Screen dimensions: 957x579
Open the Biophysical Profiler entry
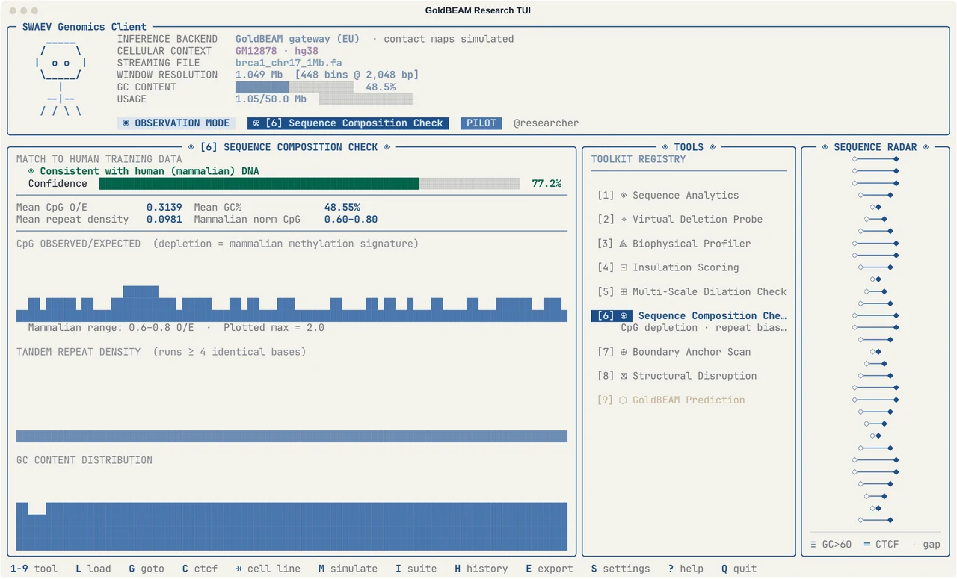coord(674,244)
